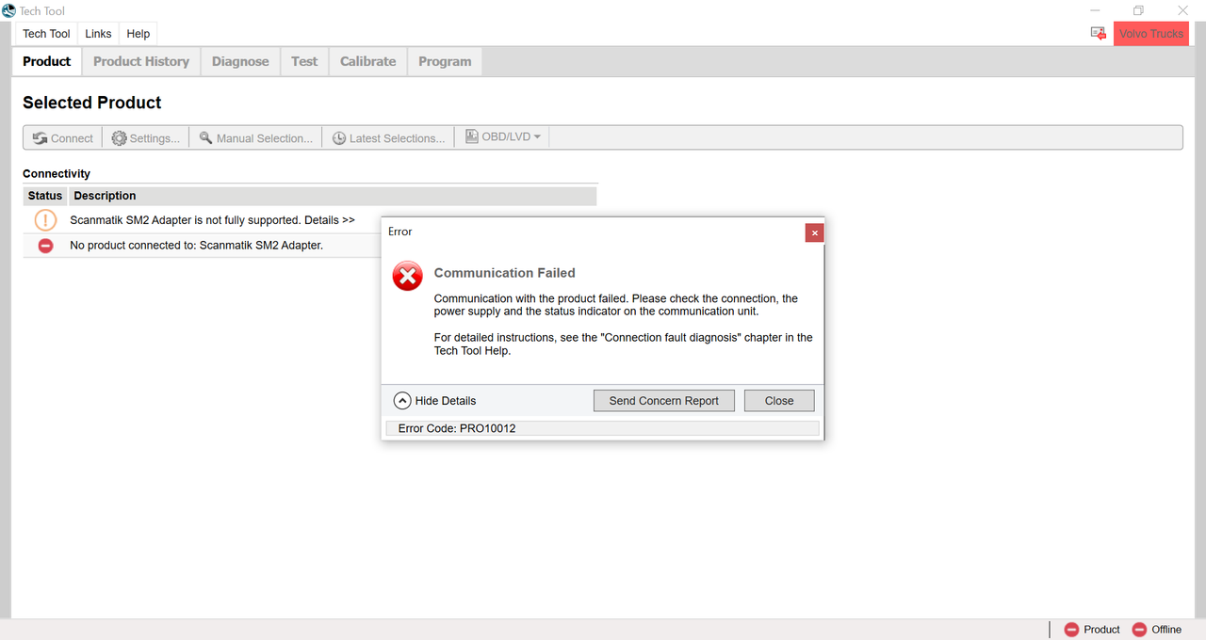The height and width of the screenshot is (640, 1206).
Task: Open the Tech Tool menu
Action: point(46,34)
